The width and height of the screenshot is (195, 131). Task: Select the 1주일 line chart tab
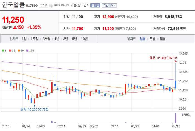click(x=34, y=39)
